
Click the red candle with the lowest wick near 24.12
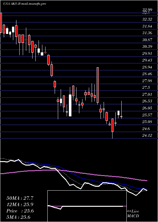[x=112, y=125]
